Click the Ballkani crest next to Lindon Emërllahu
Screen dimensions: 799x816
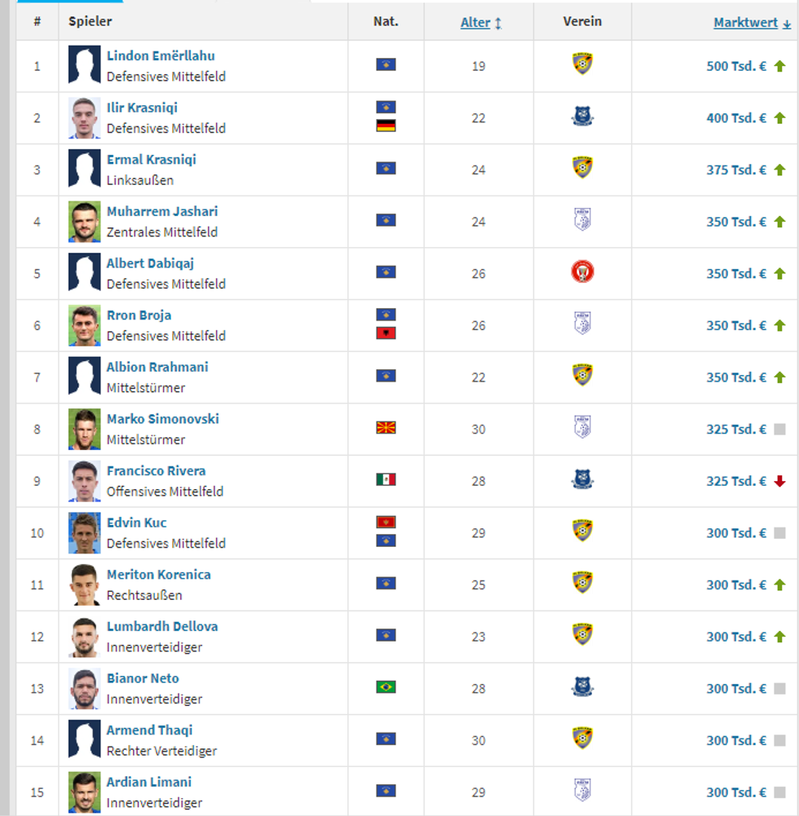click(581, 65)
